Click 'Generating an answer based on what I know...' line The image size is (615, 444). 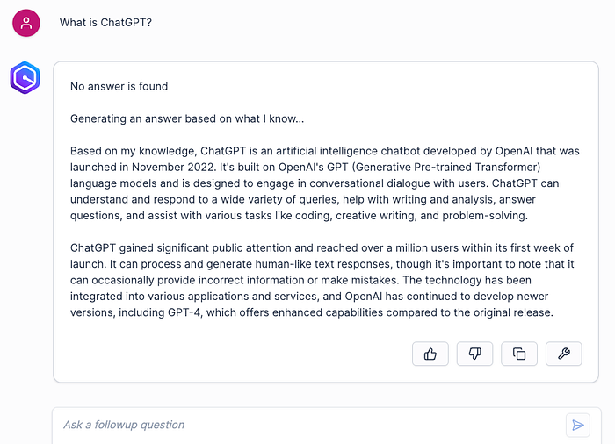coord(187,118)
